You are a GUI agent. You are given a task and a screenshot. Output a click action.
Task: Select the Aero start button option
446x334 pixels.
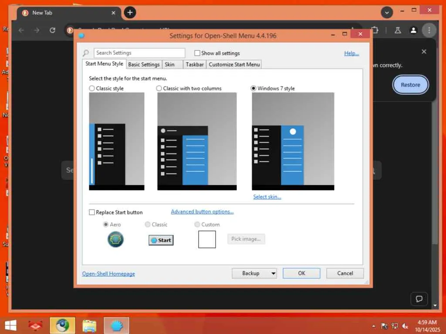pos(106,224)
